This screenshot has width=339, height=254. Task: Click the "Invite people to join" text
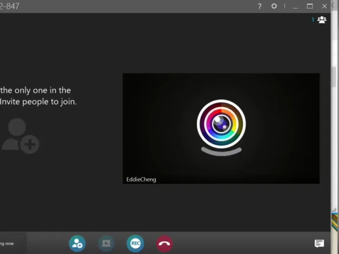pos(38,102)
